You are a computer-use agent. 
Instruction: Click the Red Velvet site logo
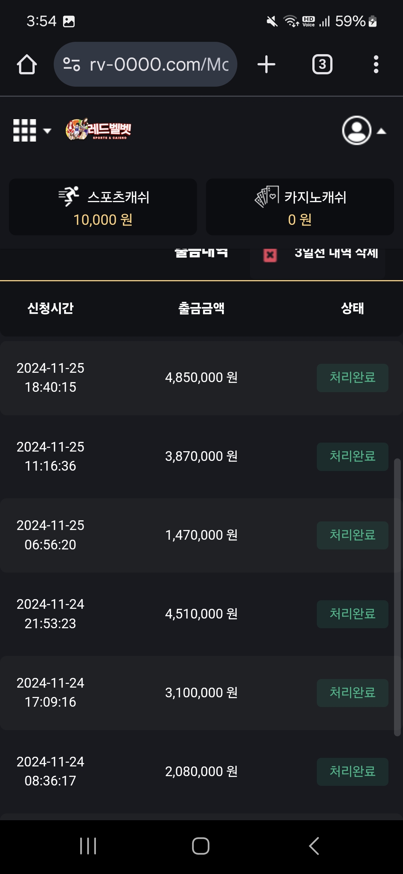tap(99, 130)
